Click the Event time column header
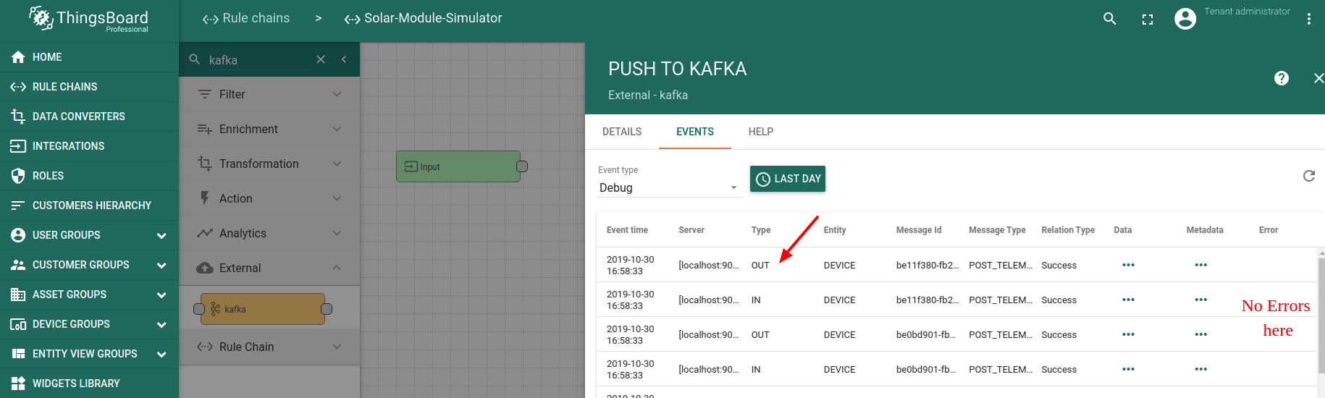 (x=627, y=230)
